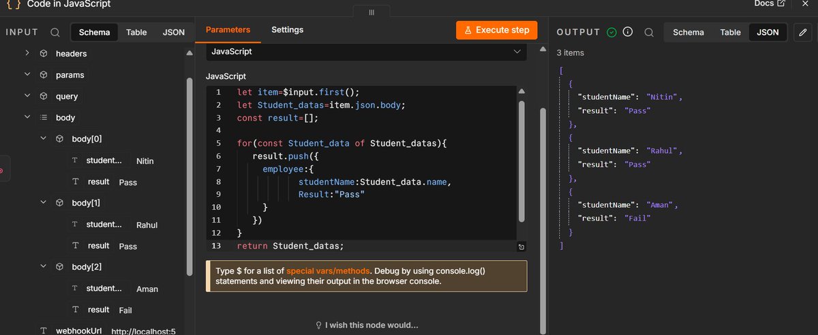Click "Fail" value in output JSON
818x335 pixels.
(637, 219)
